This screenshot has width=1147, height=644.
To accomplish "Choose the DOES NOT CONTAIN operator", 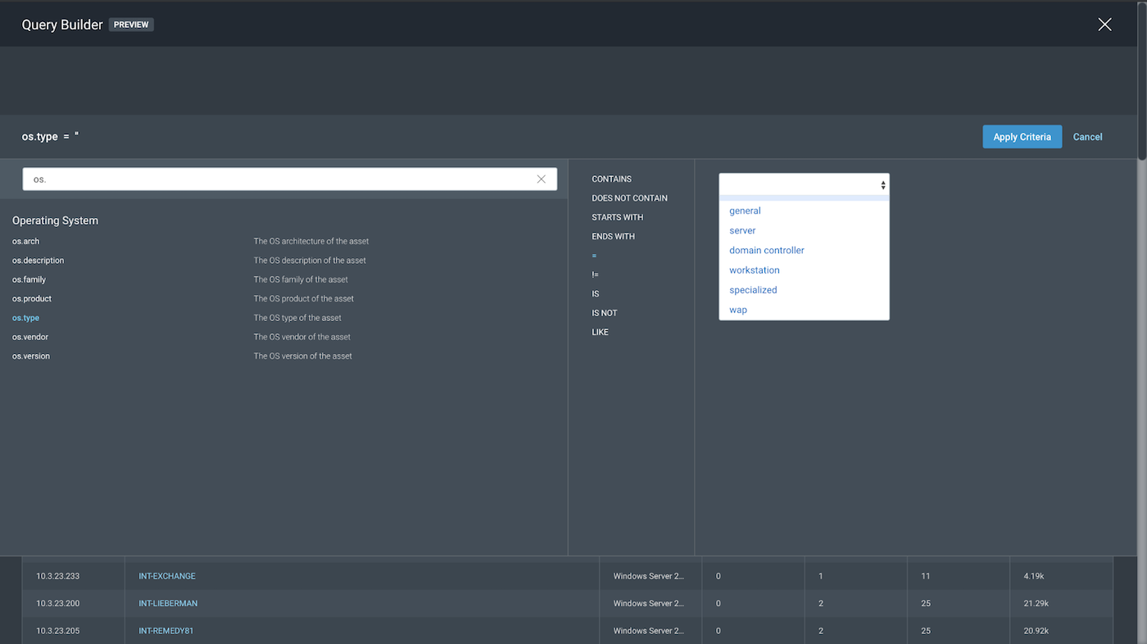I will (x=629, y=198).
